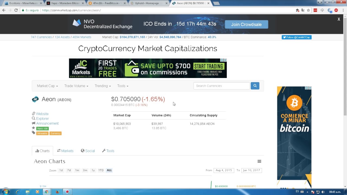The image size is (347, 195).
Task: Expand the Trending dropdown
Action: pos(102,86)
